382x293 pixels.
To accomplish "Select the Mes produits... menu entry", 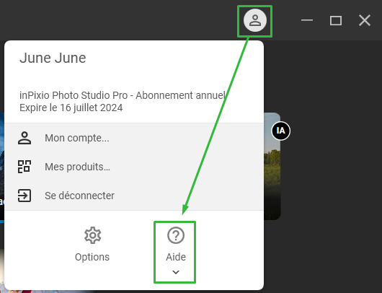I will [134, 167].
